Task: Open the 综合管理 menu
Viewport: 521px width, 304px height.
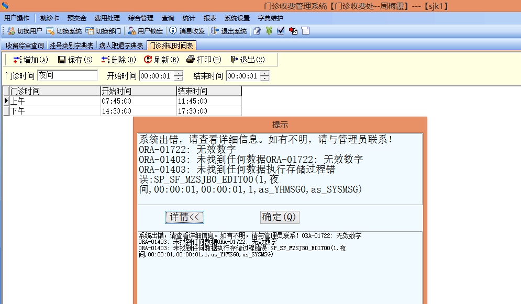Action: pos(140,18)
